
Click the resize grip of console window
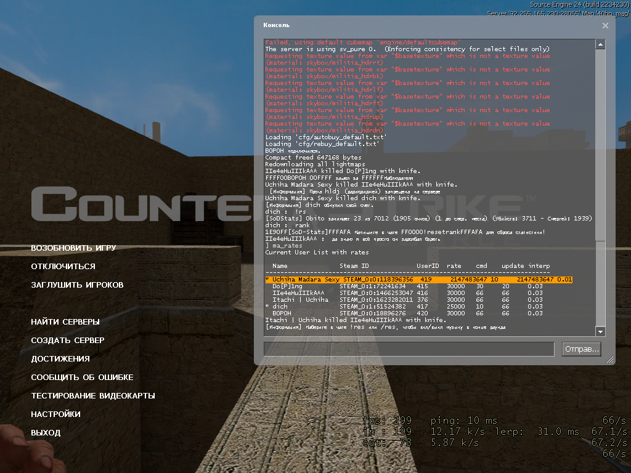(x=610, y=360)
